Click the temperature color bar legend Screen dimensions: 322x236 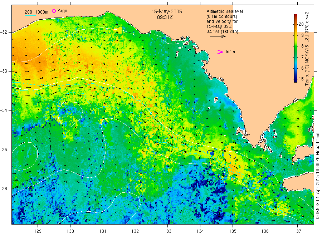tap(296, 48)
